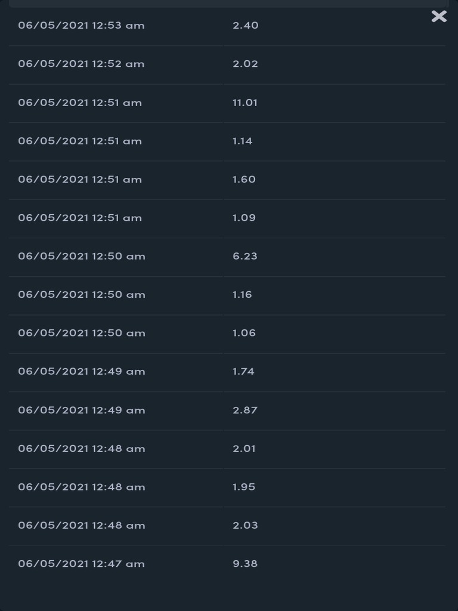Select the 1.16 value entry
The height and width of the screenshot is (611, 458).
[242, 295]
